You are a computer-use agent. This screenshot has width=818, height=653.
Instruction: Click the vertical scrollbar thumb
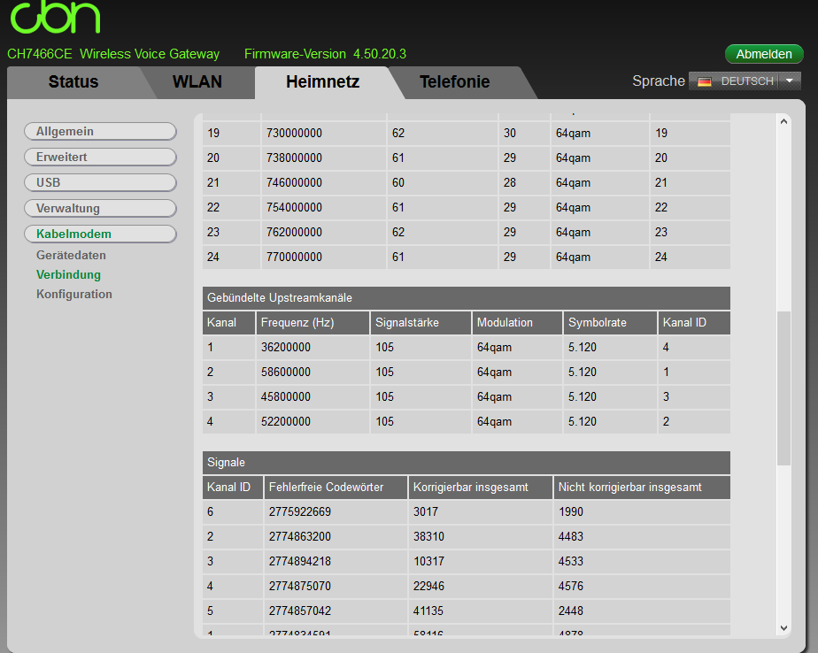783,388
